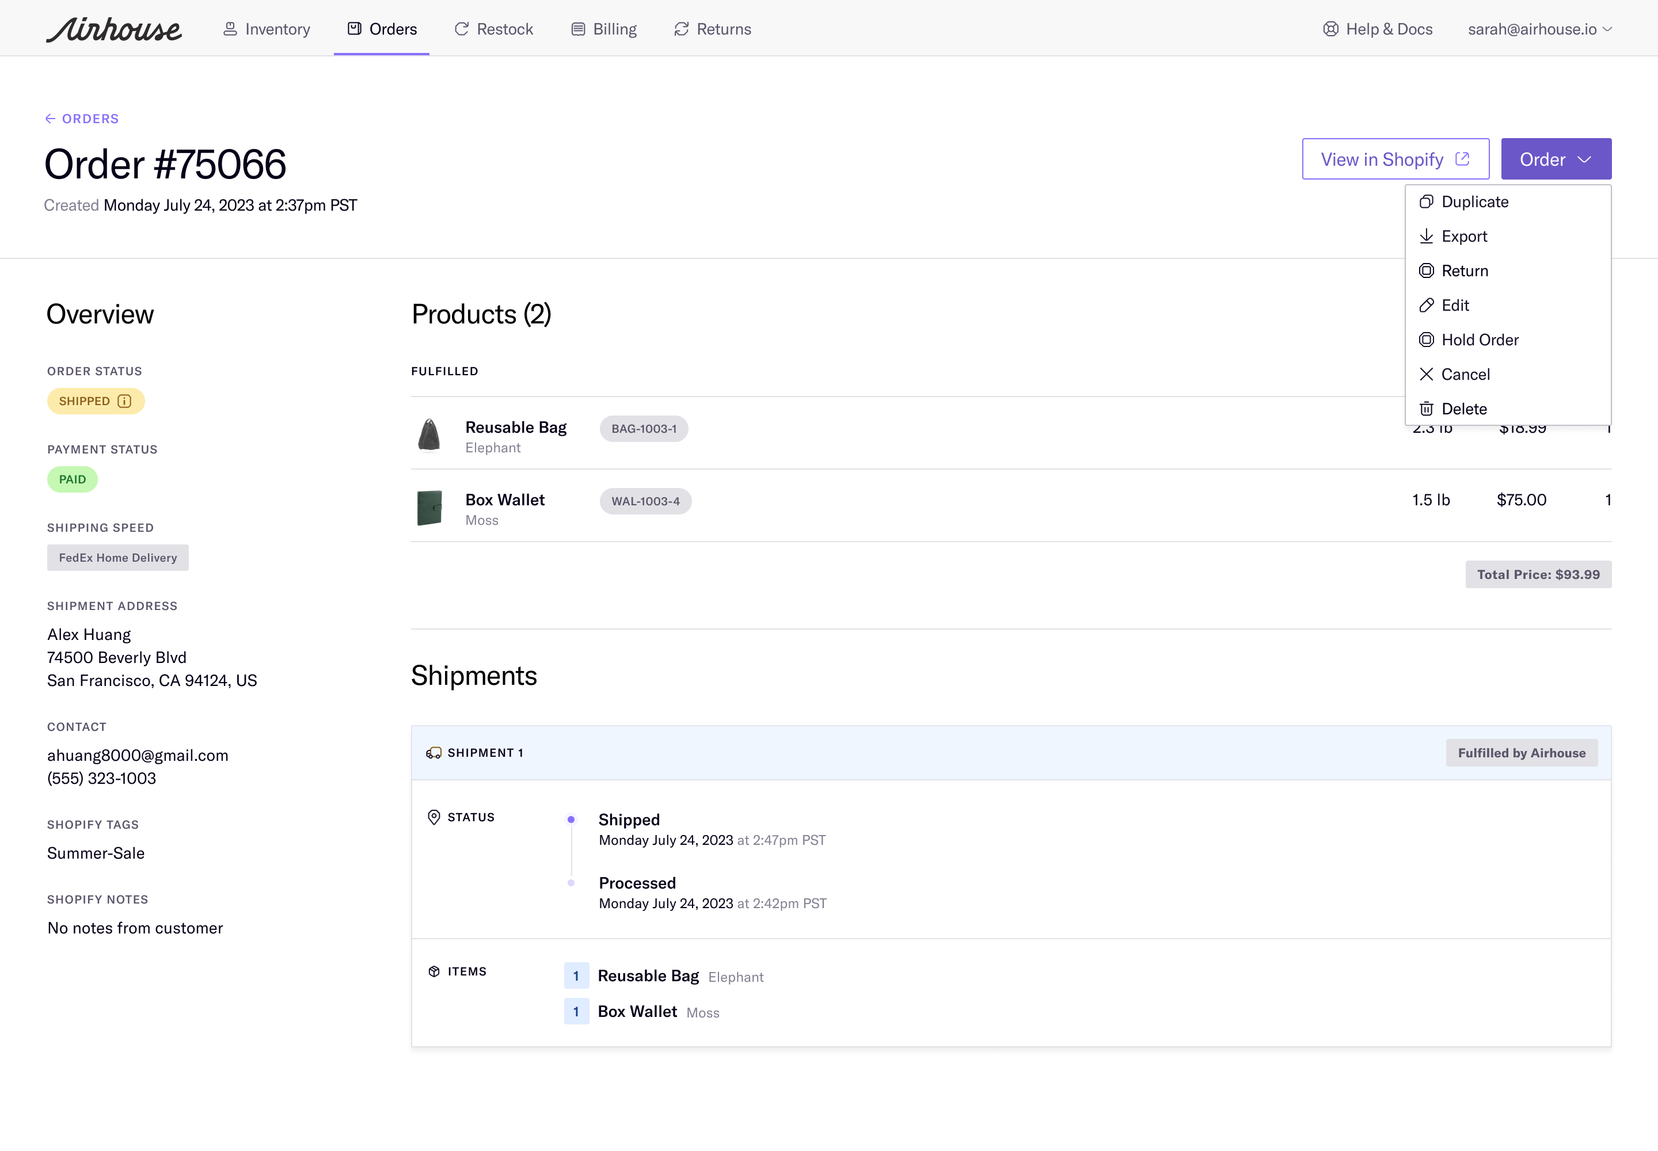Click the location pin icon next to Status
This screenshot has height=1151, width=1658.
(433, 817)
